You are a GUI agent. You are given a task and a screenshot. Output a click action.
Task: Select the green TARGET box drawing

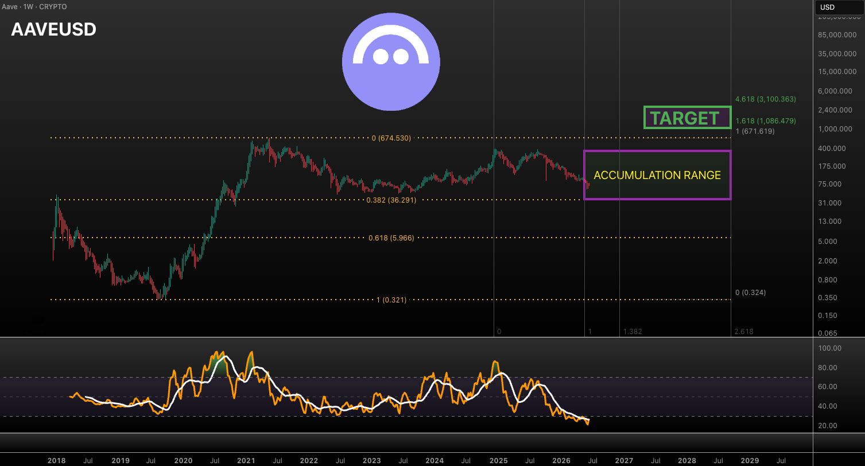pos(686,118)
